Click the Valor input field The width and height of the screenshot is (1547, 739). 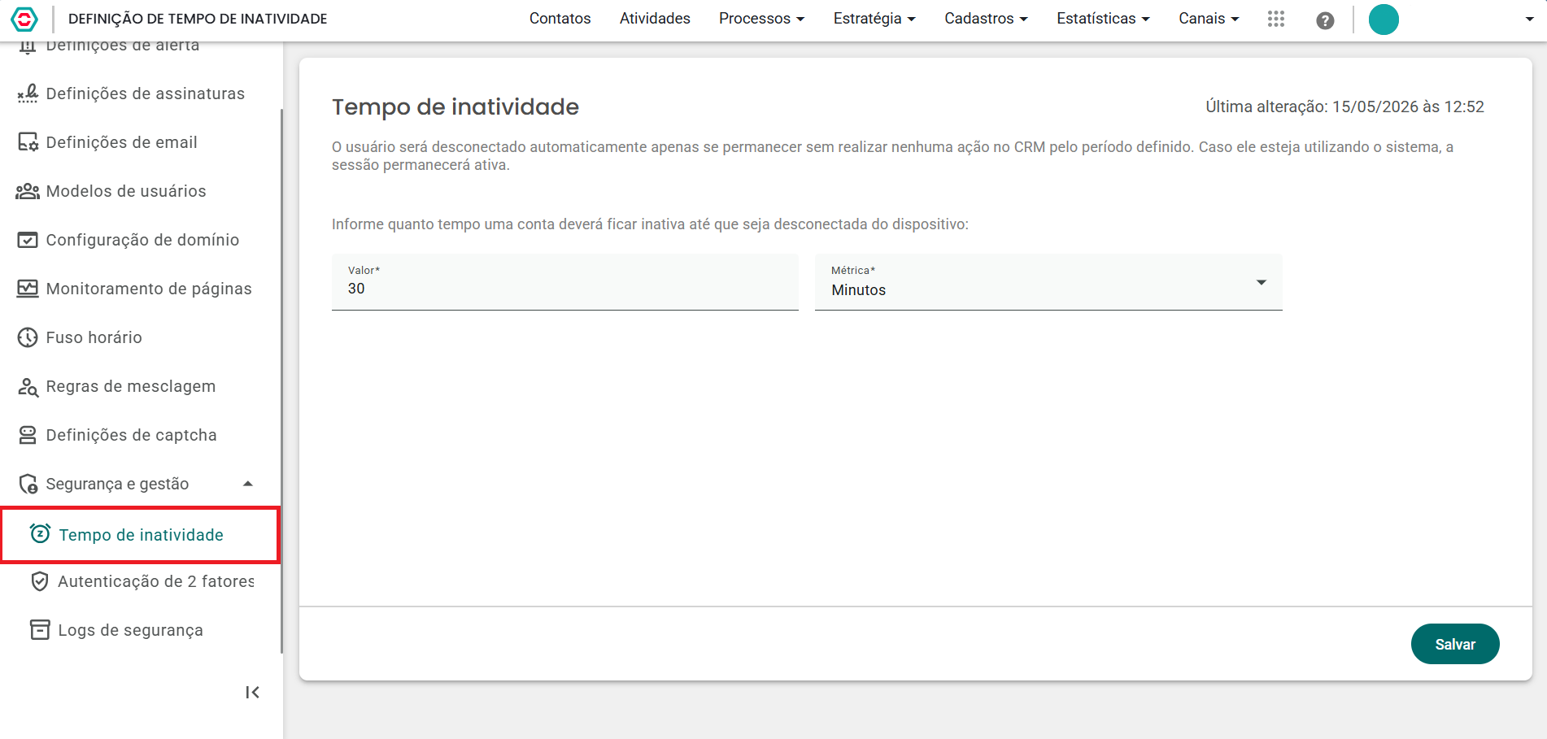click(x=565, y=282)
